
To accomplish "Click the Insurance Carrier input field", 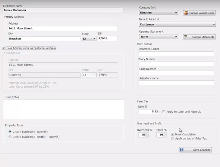I will (176, 54).
